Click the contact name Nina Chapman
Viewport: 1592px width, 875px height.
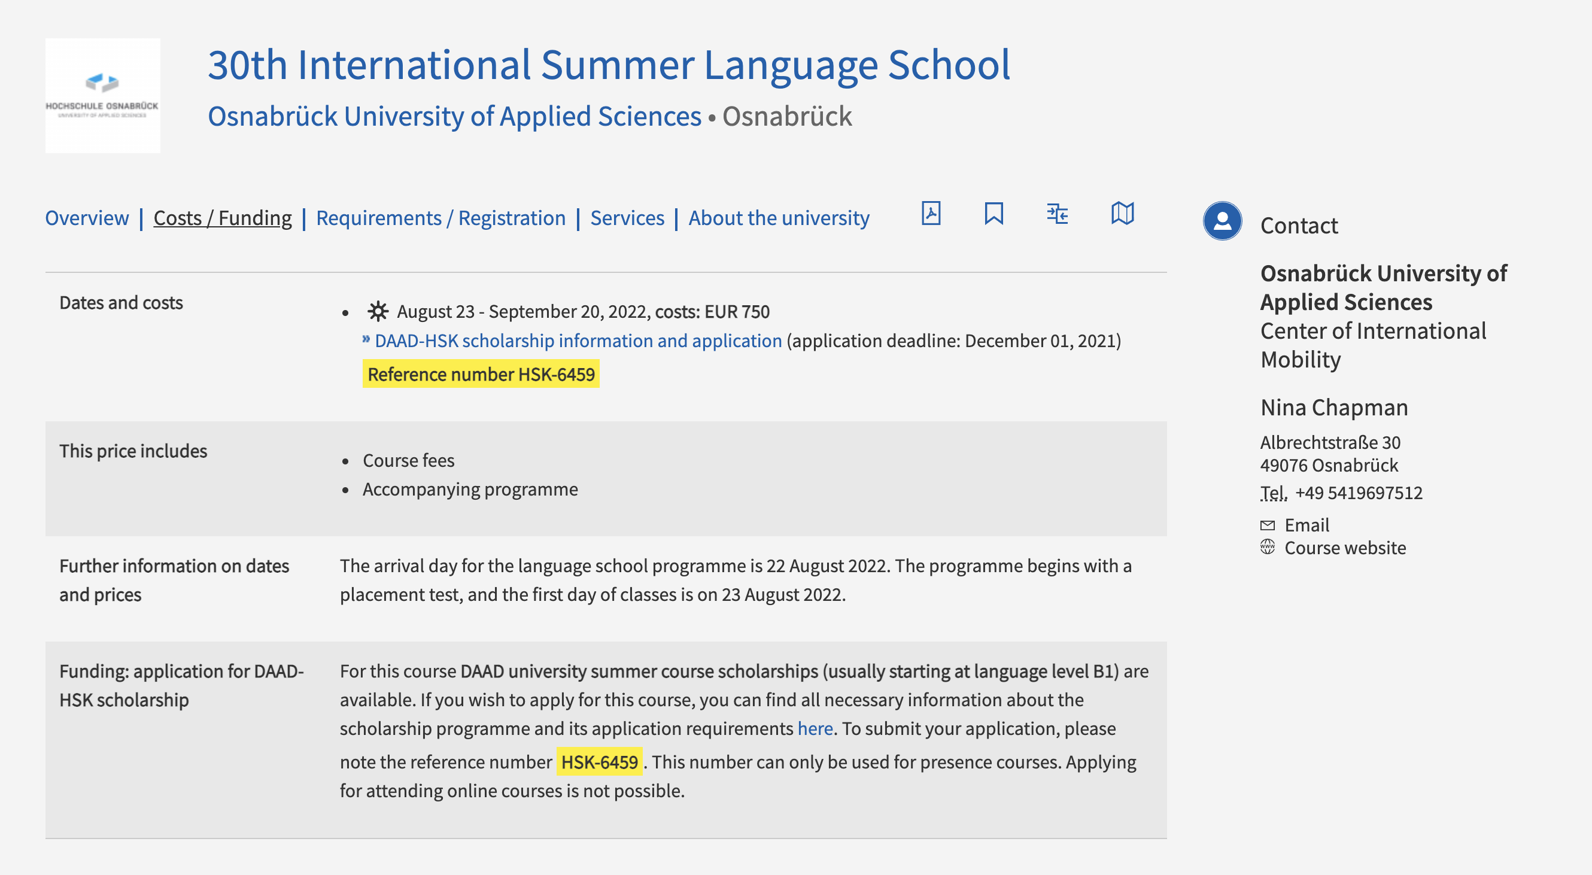(x=1333, y=408)
